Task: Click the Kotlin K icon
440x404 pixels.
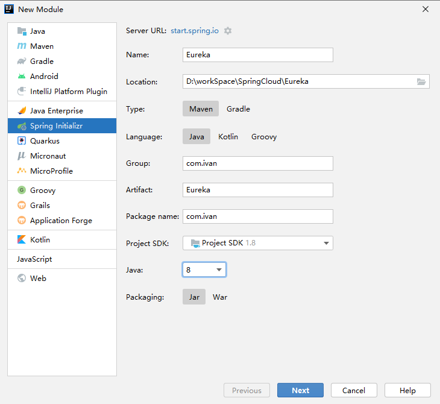Action: 22,239
